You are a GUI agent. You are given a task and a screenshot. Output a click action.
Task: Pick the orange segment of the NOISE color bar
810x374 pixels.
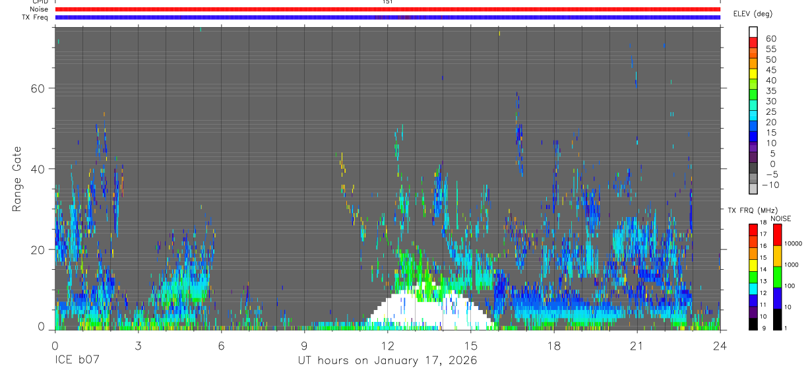point(777,255)
